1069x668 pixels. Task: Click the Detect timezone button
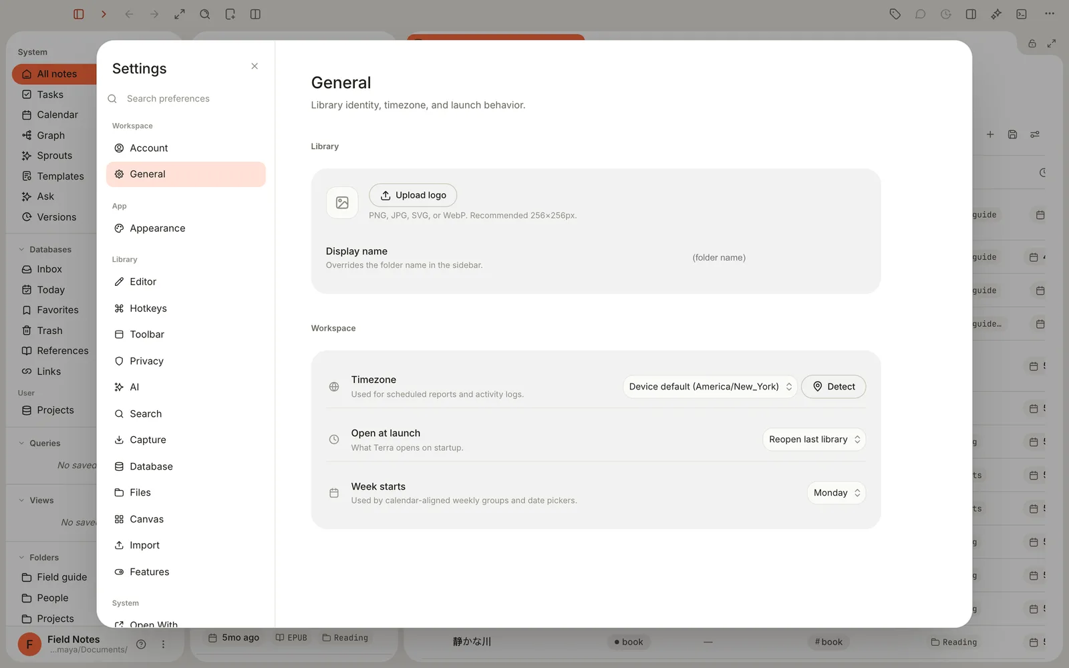(x=834, y=387)
